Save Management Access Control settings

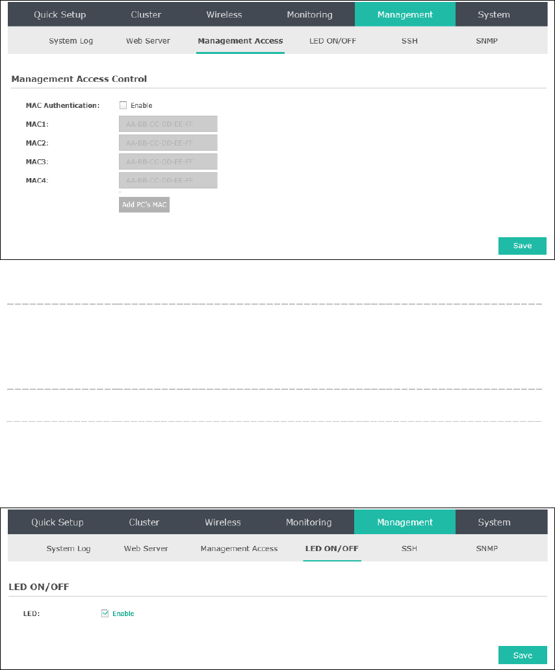tap(522, 246)
